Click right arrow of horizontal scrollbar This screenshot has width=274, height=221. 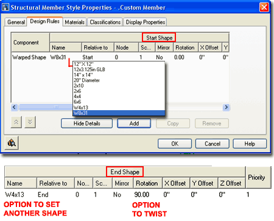226,107
